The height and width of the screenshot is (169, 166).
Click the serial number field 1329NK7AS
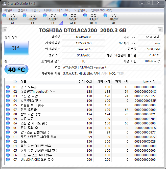[83, 43]
